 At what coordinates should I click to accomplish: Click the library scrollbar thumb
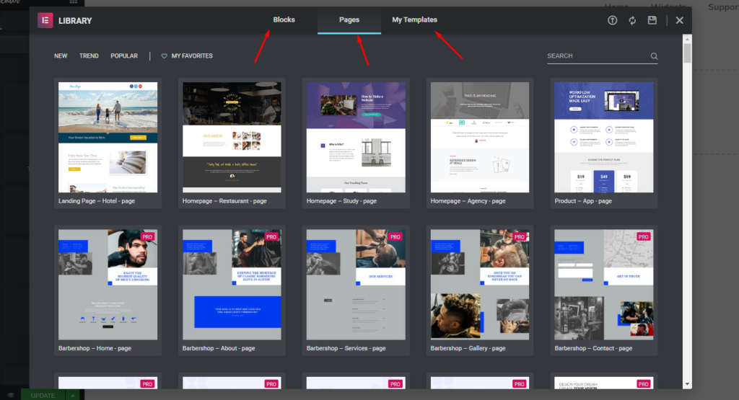pyautogui.click(x=687, y=53)
